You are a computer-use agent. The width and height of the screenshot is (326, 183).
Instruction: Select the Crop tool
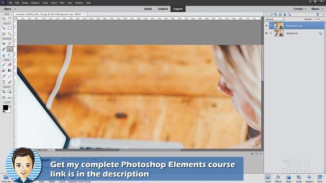click(4, 91)
